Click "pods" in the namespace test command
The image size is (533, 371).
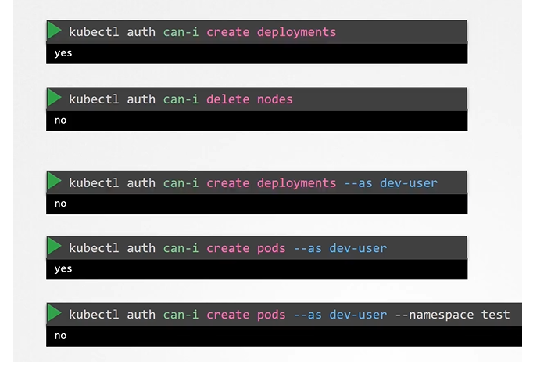(271, 315)
